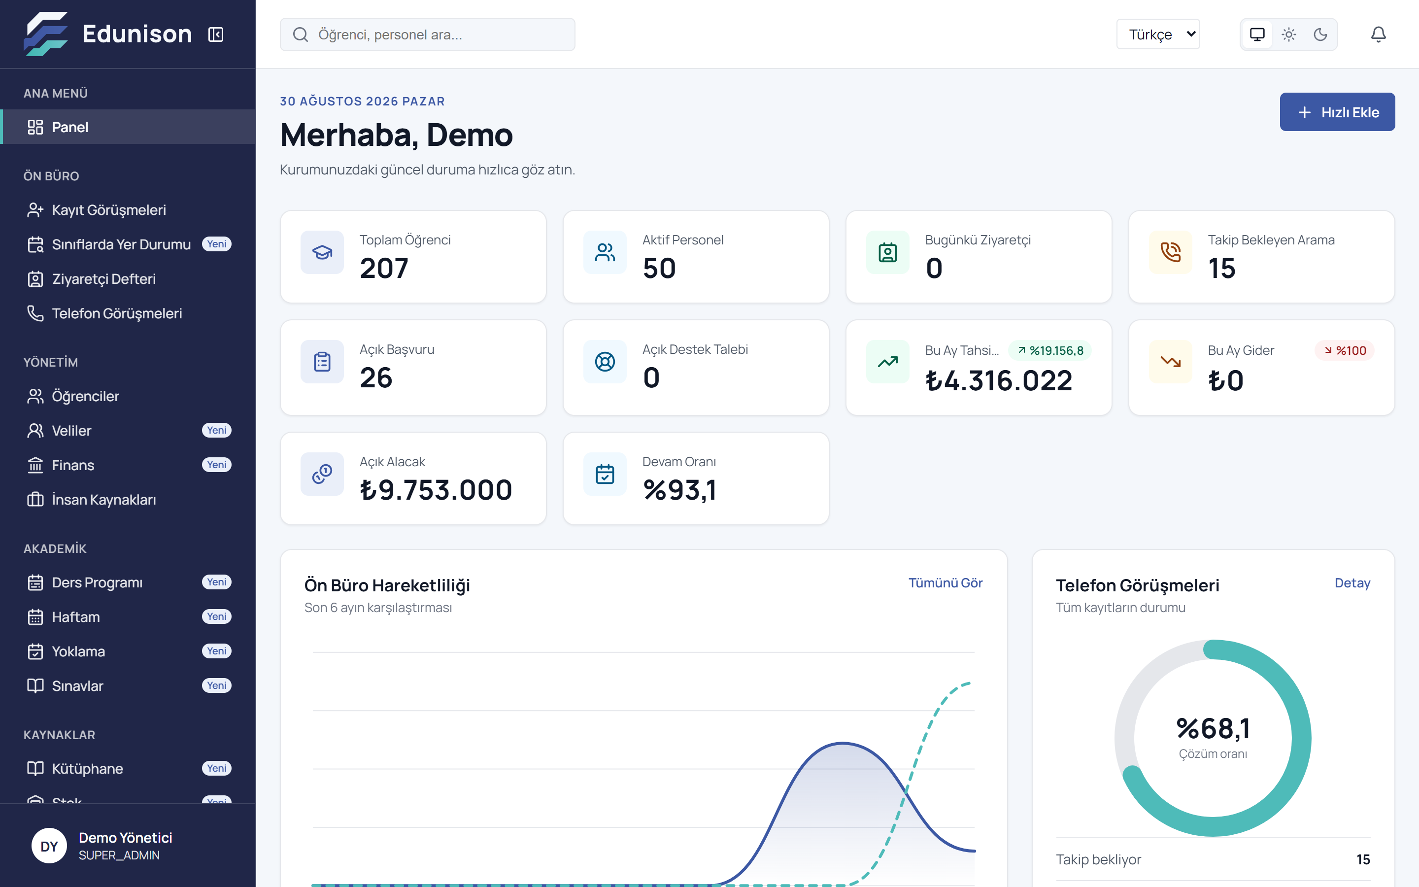Click the Takip Bekleyen Arama phone icon
This screenshot has height=887, width=1419.
pos(1170,252)
